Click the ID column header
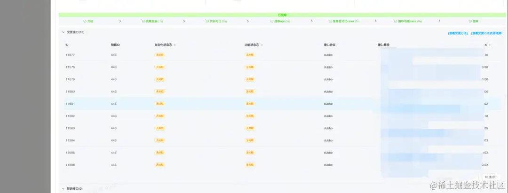Viewport: 508px width, 193px height. click(x=67, y=45)
